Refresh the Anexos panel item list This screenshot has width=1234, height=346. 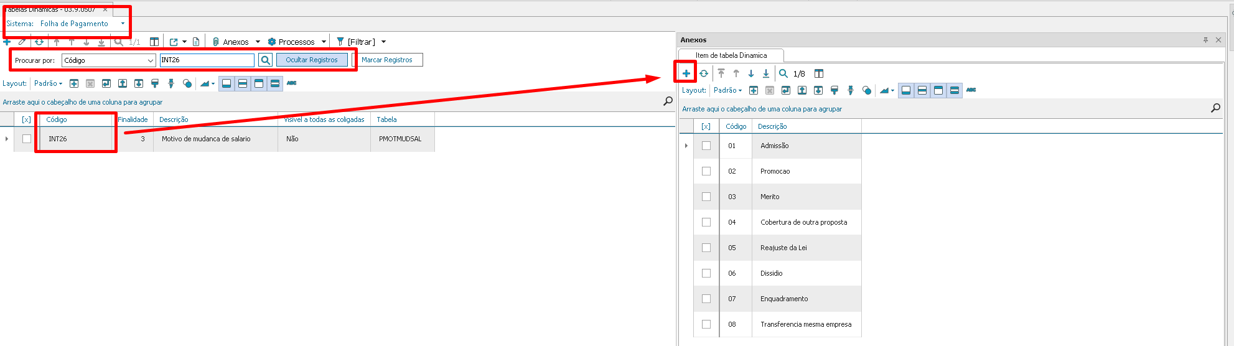click(704, 73)
